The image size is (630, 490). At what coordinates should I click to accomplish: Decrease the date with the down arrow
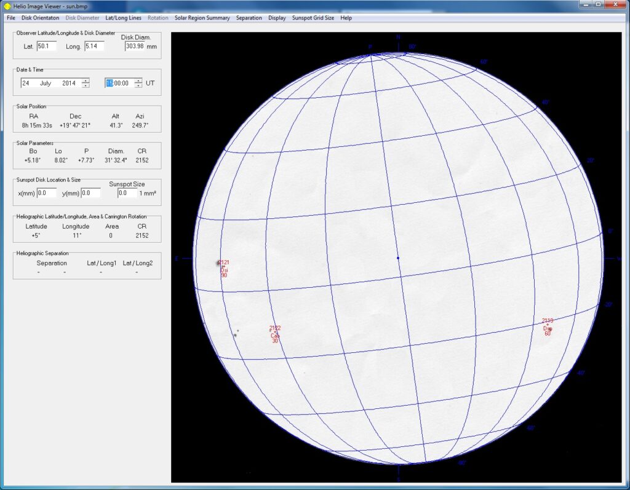tap(86, 85)
